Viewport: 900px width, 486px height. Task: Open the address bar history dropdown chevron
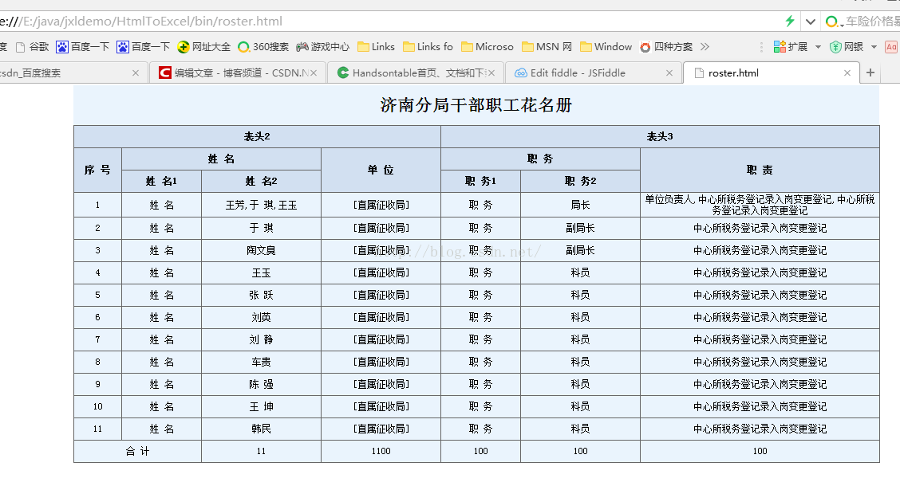[x=811, y=22]
